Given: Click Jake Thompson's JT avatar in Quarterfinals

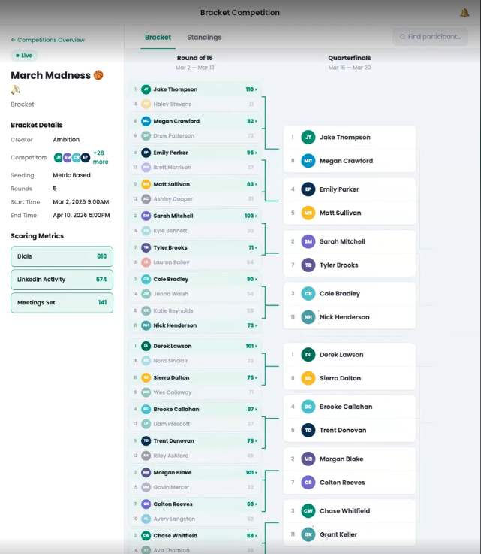Looking at the screenshot, I should coord(308,138).
